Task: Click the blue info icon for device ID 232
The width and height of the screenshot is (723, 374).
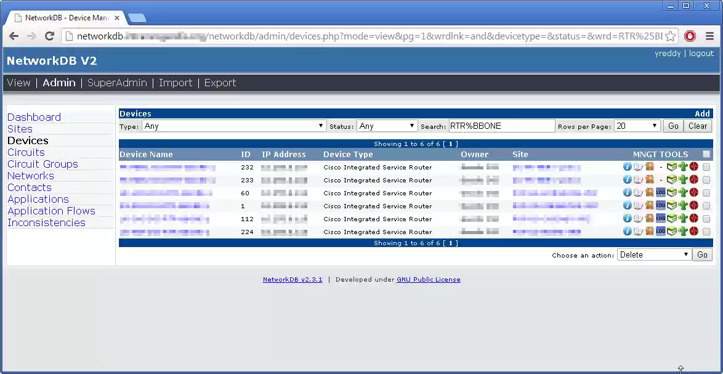Action: pos(628,167)
